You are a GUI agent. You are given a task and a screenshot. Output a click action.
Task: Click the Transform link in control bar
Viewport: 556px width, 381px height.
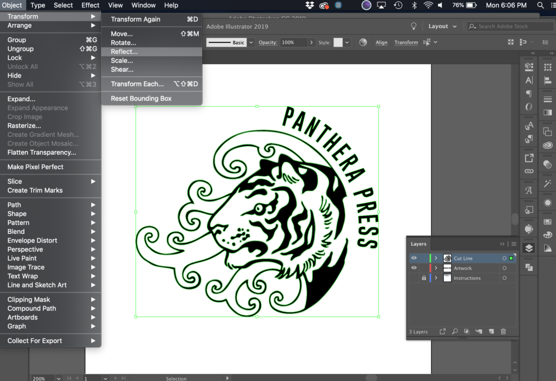tap(406, 42)
